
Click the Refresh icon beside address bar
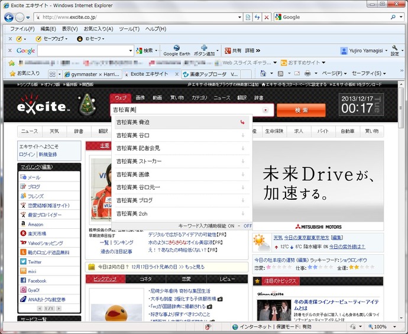click(x=257, y=17)
